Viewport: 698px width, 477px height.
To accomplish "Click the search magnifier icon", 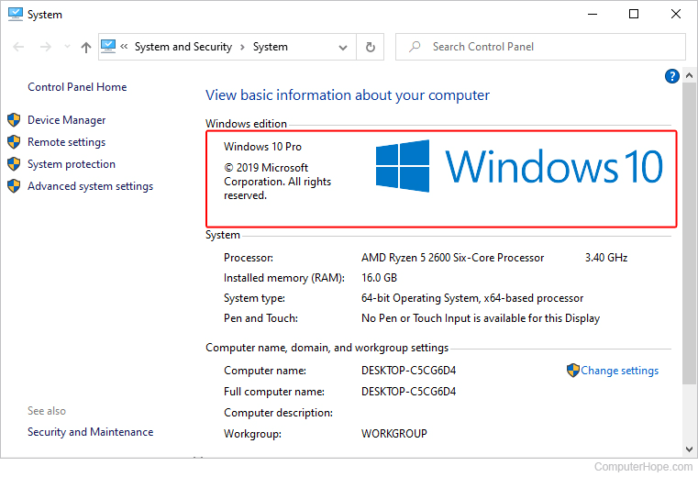I will click(x=415, y=46).
